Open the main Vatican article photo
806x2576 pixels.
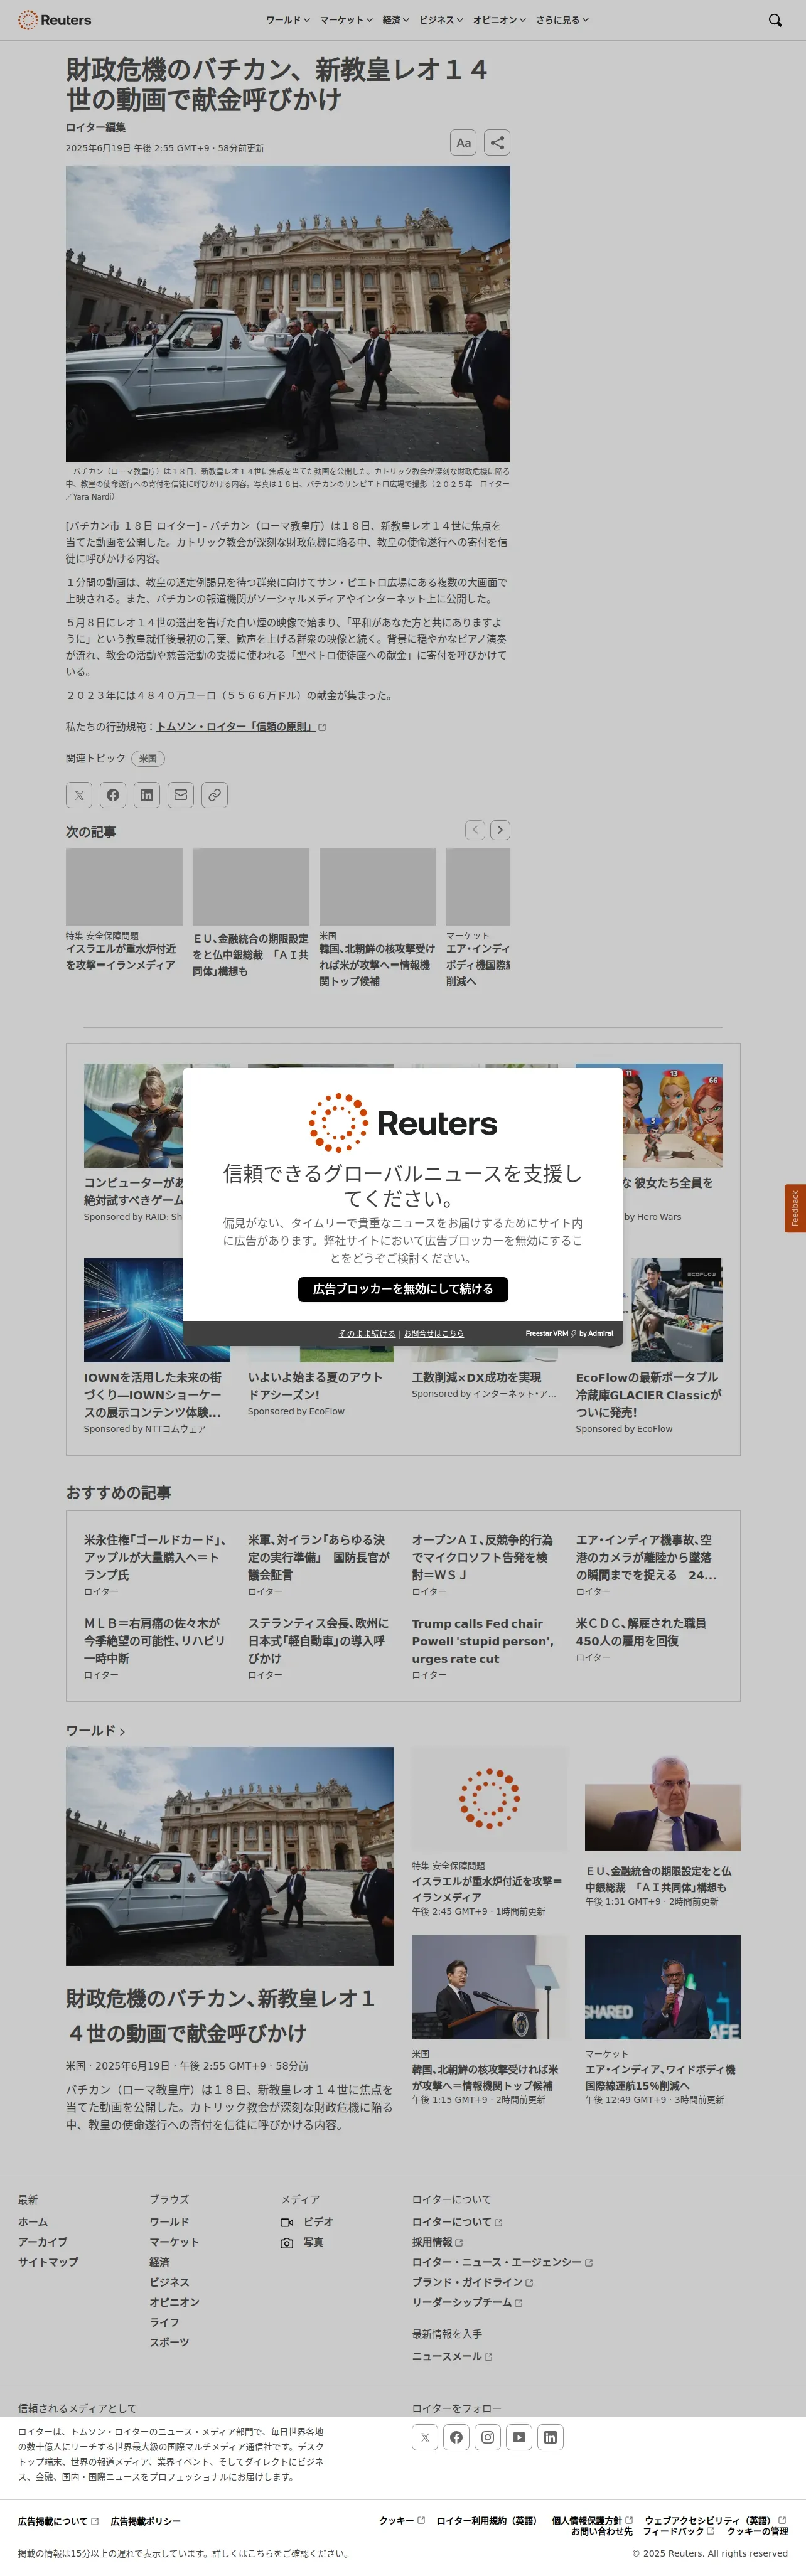click(288, 314)
